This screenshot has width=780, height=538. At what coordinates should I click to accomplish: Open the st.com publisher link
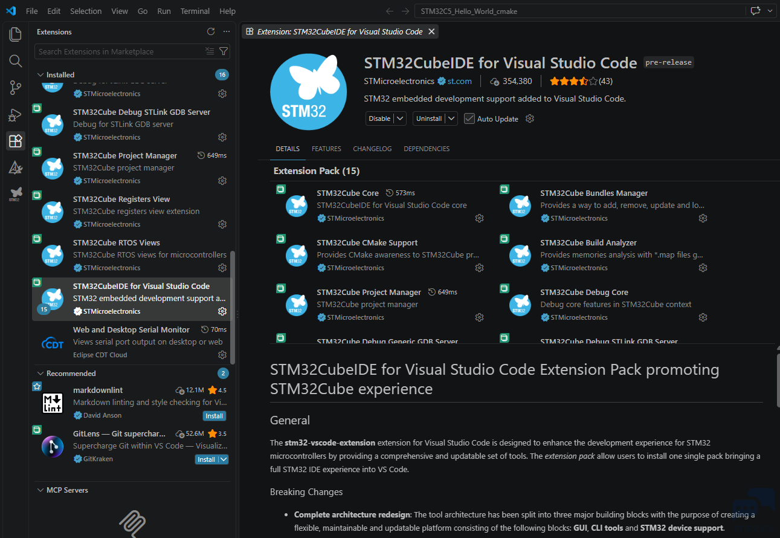click(x=459, y=81)
